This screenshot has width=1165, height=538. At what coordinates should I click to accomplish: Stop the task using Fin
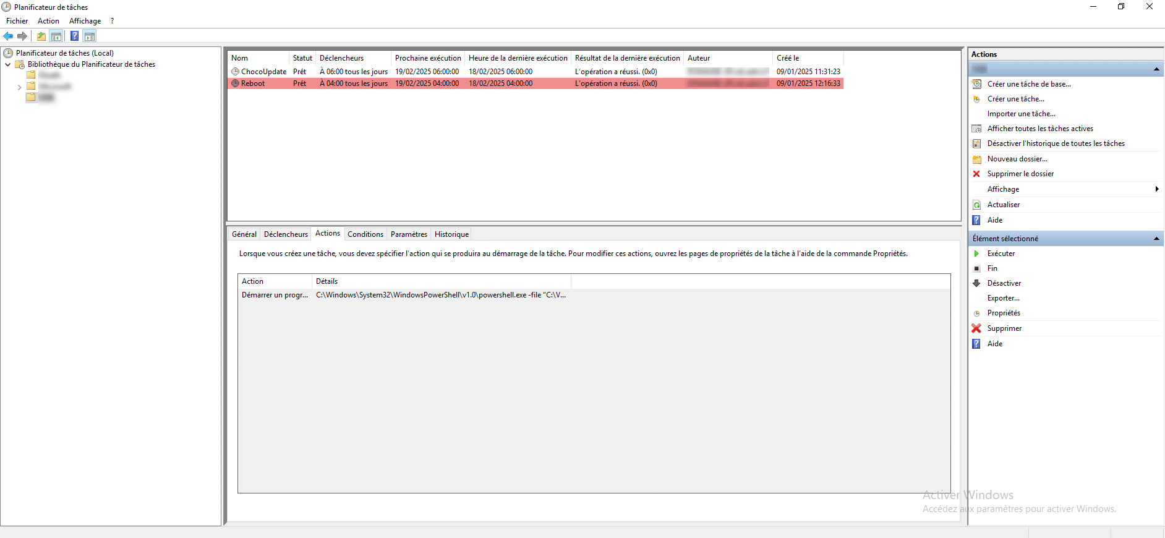point(992,268)
